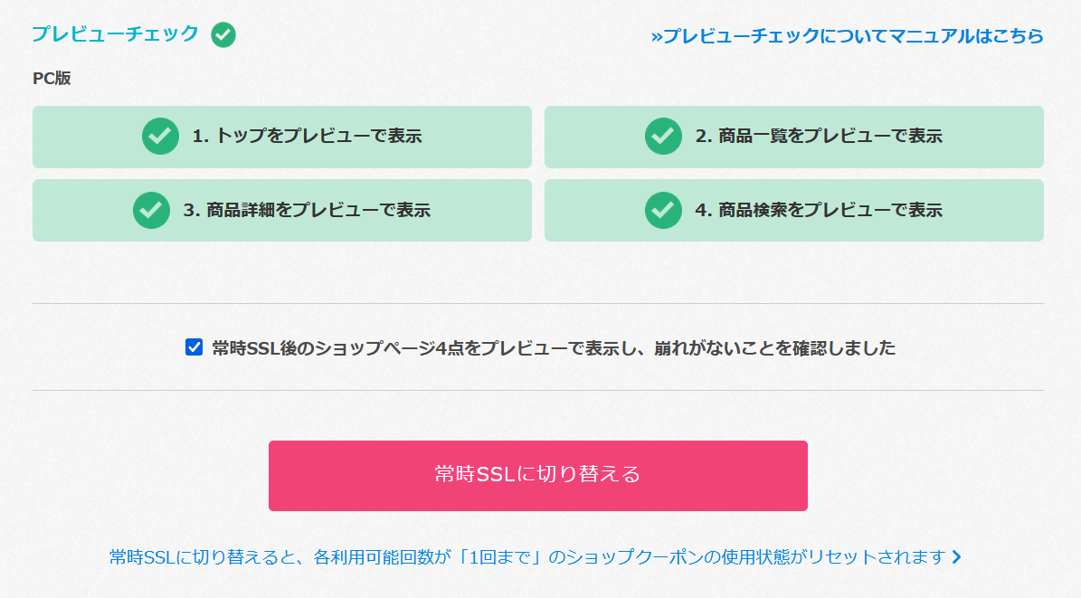Click the blue chevron after the coupon notice
The width and height of the screenshot is (1081, 598).
(x=956, y=558)
